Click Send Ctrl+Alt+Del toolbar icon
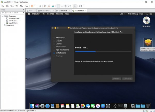This screenshot has height=112, width=155. [39, 6]
